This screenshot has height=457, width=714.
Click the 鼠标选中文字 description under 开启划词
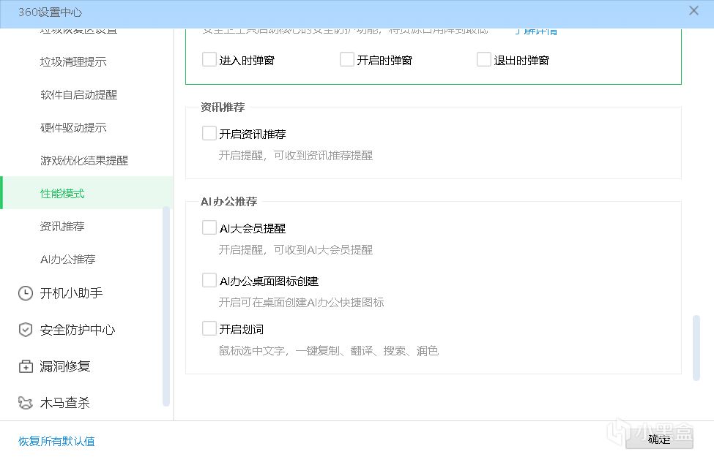pyautogui.click(x=328, y=350)
